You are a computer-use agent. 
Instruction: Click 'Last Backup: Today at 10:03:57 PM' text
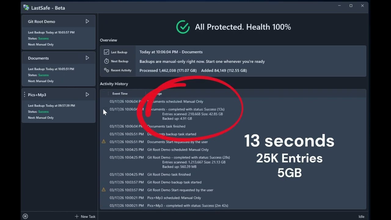[x=51, y=32]
